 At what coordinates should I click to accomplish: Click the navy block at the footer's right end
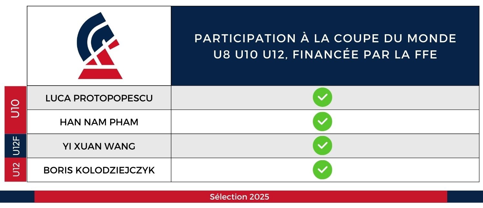pyautogui.click(x=465, y=196)
